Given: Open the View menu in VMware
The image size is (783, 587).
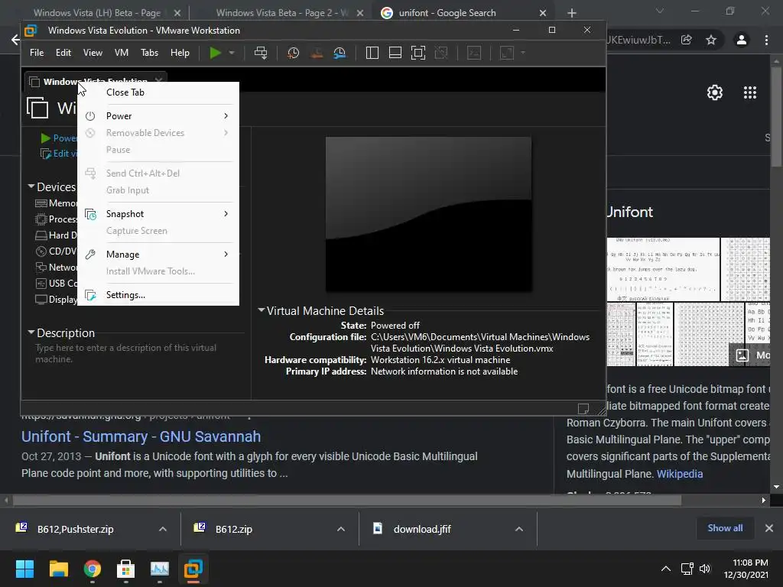Looking at the screenshot, I should (93, 53).
